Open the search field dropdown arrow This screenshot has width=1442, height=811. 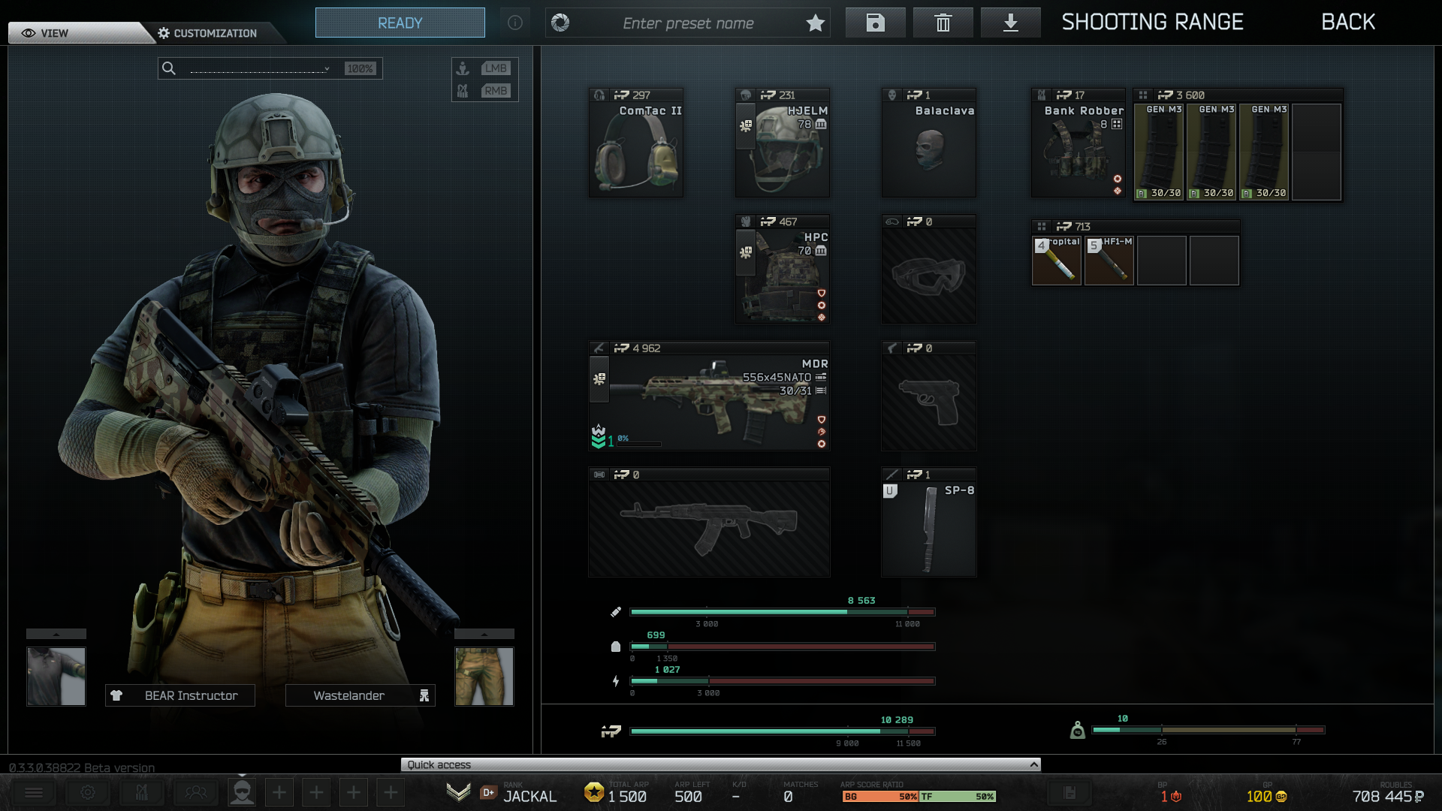click(x=327, y=68)
